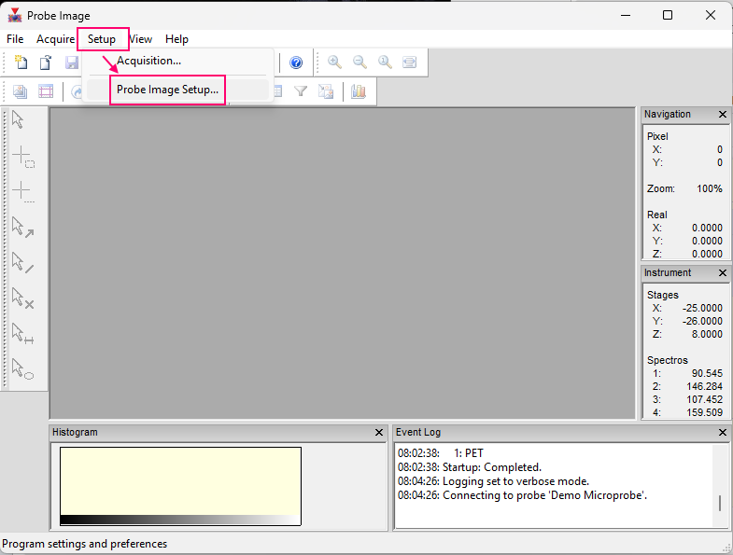
Task: Click the blue Help question mark icon
Action: (296, 62)
